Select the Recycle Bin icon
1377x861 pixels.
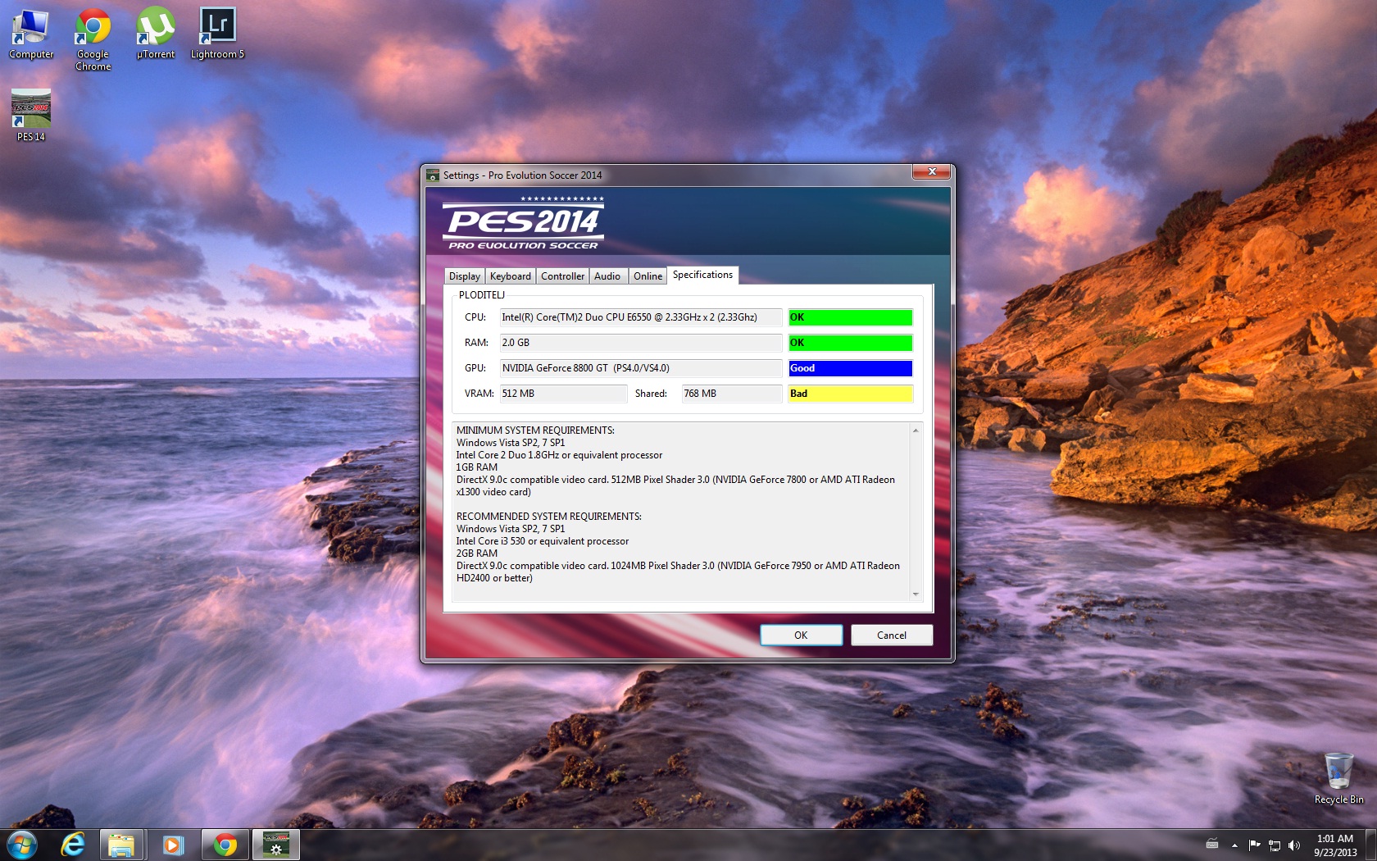[1338, 778]
